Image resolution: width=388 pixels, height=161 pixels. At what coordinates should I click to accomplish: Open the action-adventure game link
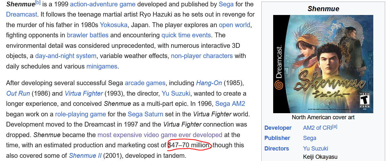coord(102,4)
